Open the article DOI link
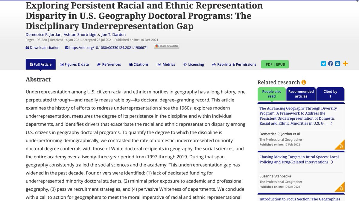Image resolution: width=359 pixels, height=201 pixels. point(107,47)
